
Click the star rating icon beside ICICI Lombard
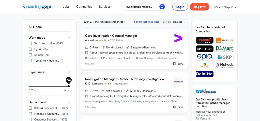coord(105,84)
